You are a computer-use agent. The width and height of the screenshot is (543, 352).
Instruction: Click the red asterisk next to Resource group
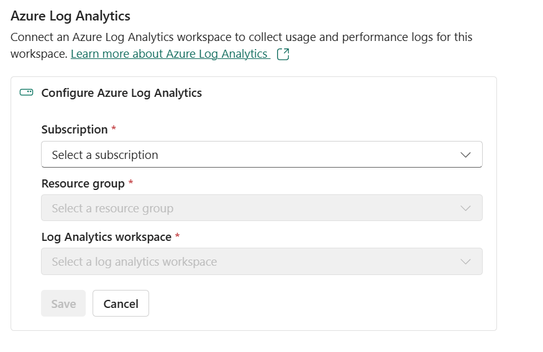pos(130,183)
